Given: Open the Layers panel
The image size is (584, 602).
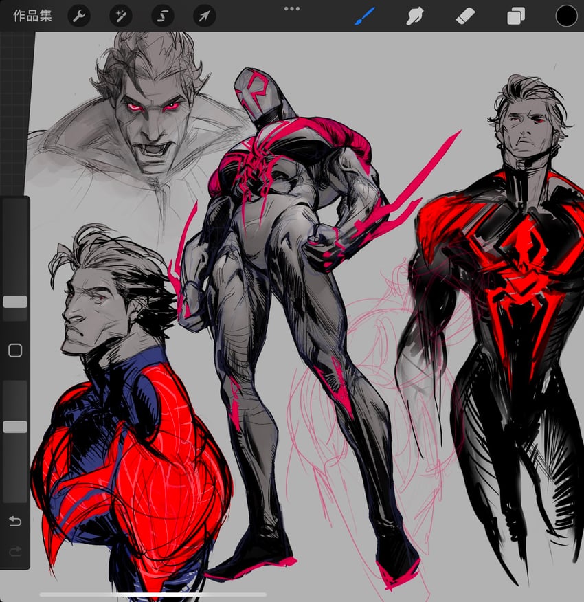Looking at the screenshot, I should point(516,17).
